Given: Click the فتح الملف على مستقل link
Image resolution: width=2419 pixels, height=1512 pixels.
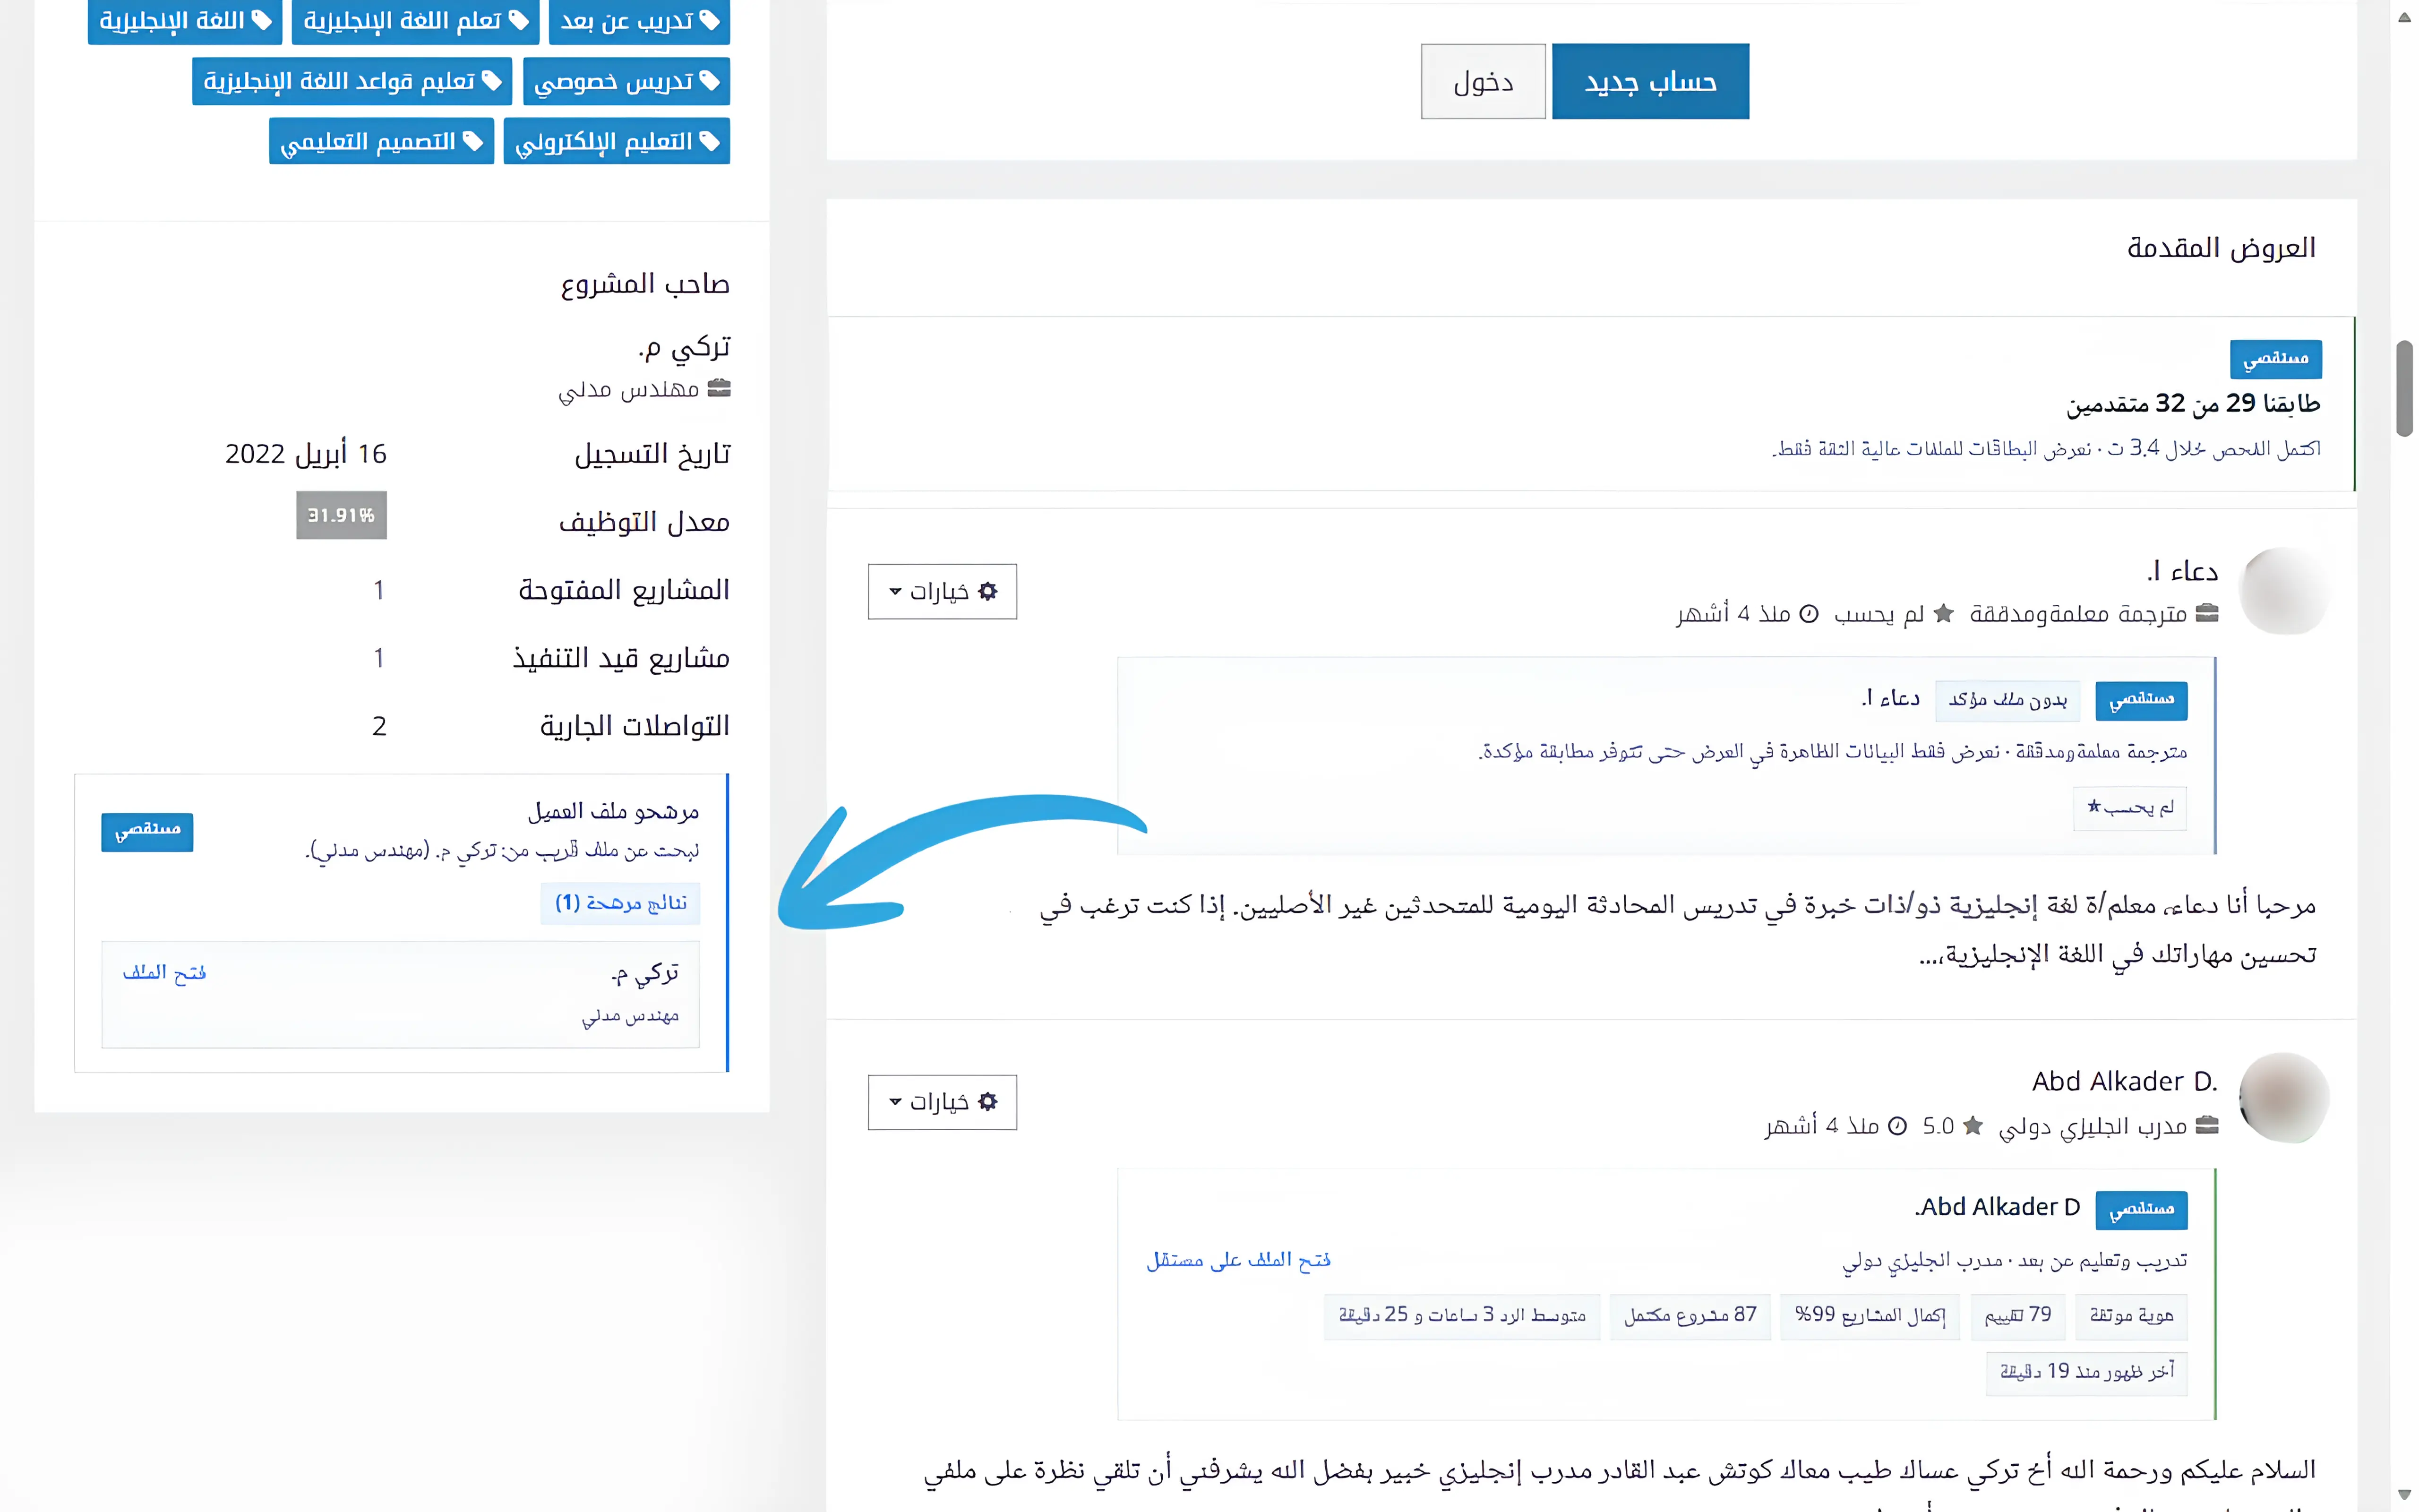Looking at the screenshot, I should point(1238,1260).
